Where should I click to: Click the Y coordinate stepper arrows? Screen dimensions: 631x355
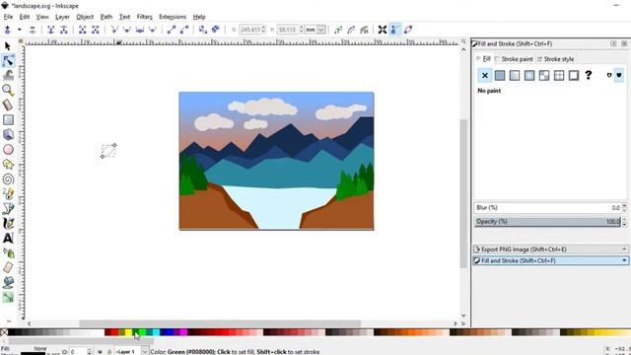(302, 30)
